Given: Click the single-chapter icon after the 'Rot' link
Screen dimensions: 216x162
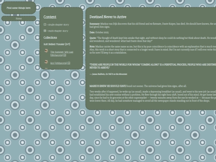Looking at the screenshot, I should click(69, 63).
